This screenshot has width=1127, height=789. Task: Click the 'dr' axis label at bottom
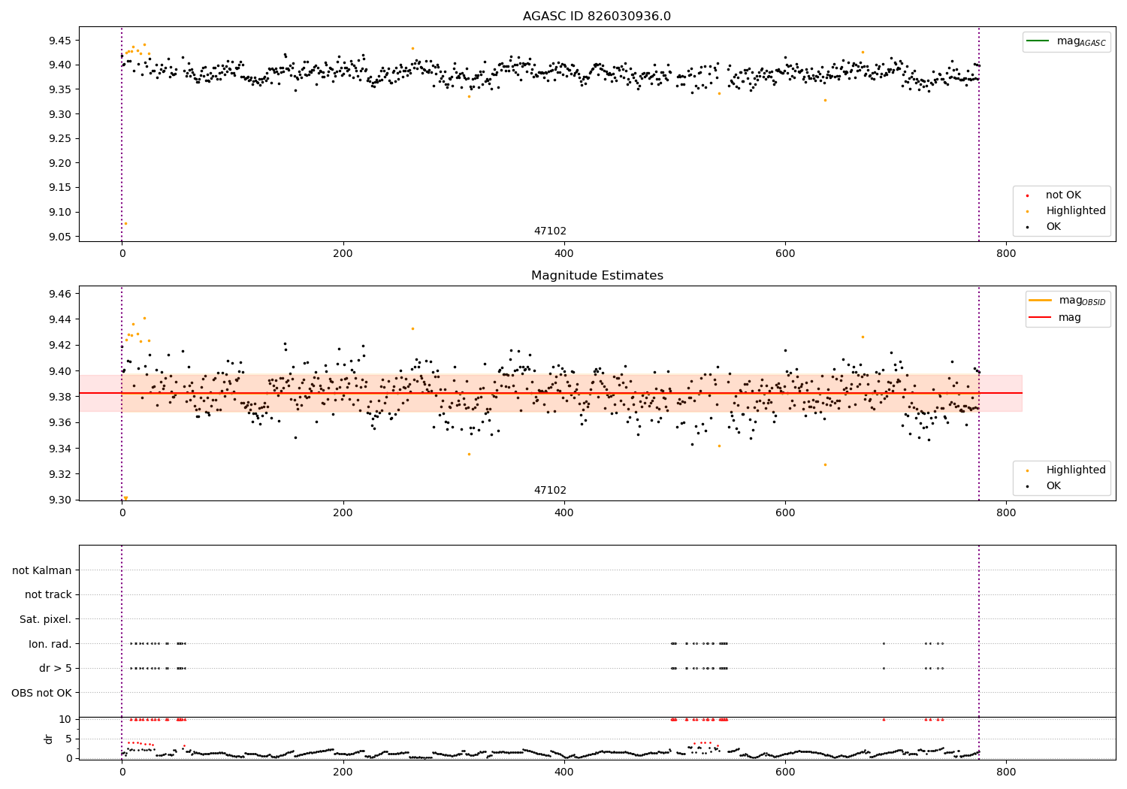tap(49, 739)
